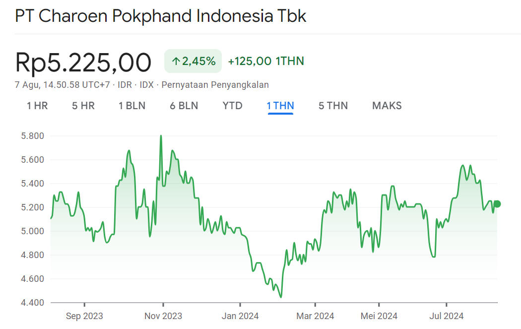The width and height of the screenshot is (521, 329).
Task: Click the Jan 2024 axis label
Action: pyautogui.click(x=241, y=316)
